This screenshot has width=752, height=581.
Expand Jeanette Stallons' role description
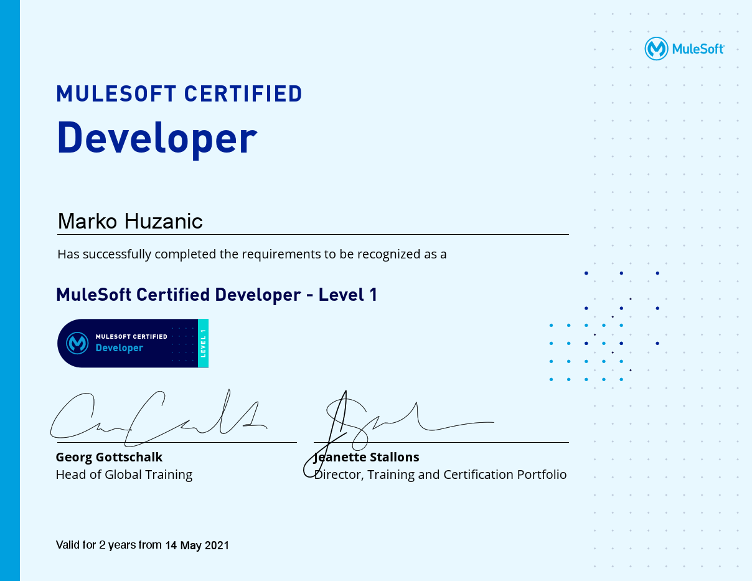pyautogui.click(x=439, y=474)
